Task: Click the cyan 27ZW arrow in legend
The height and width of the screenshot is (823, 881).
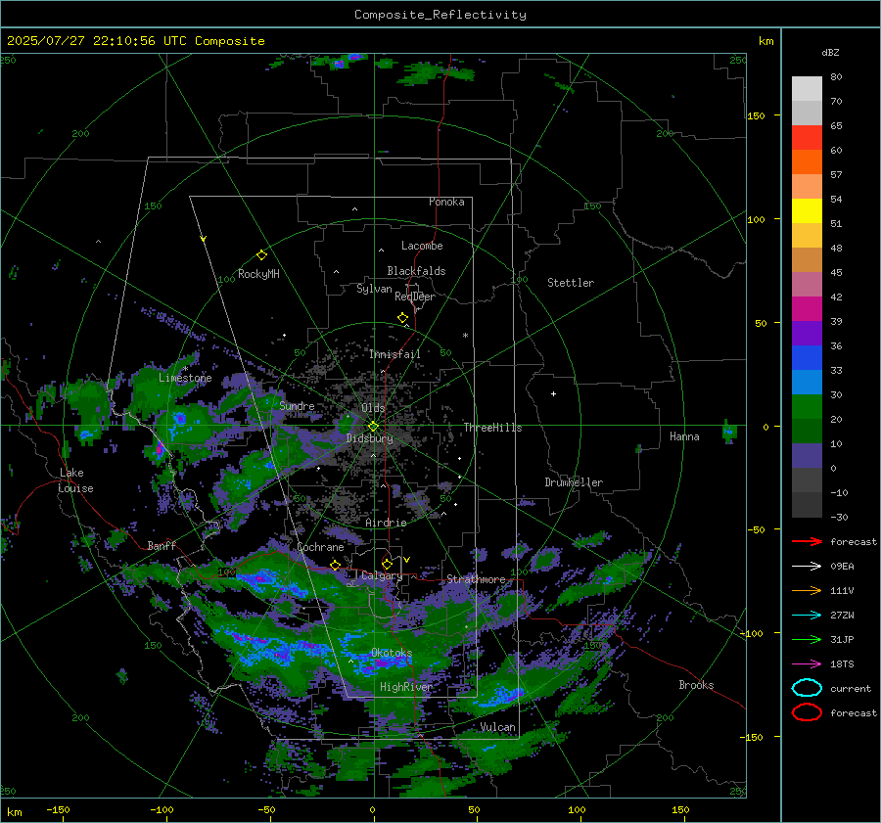Action: (x=807, y=616)
